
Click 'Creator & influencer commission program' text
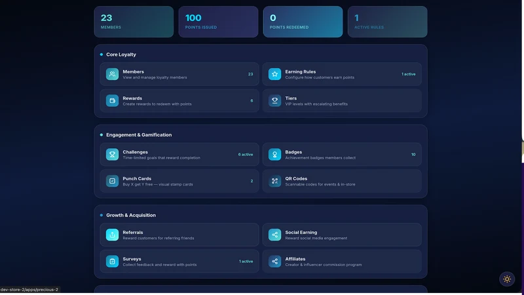(324, 265)
